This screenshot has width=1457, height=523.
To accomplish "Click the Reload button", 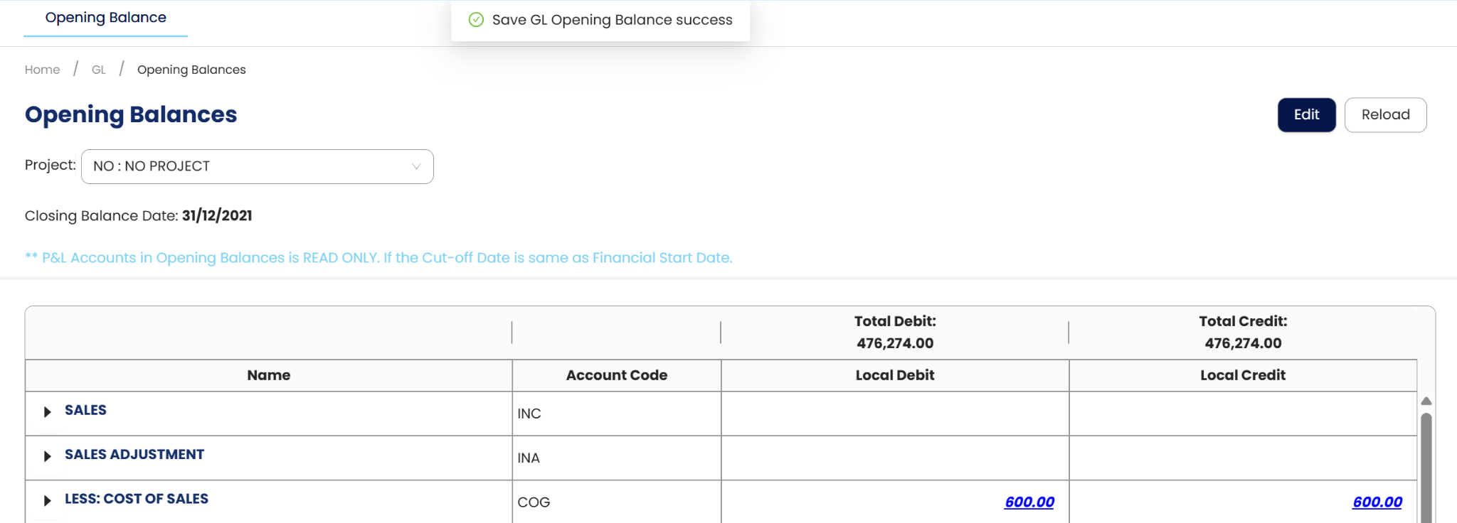I will click(1384, 115).
